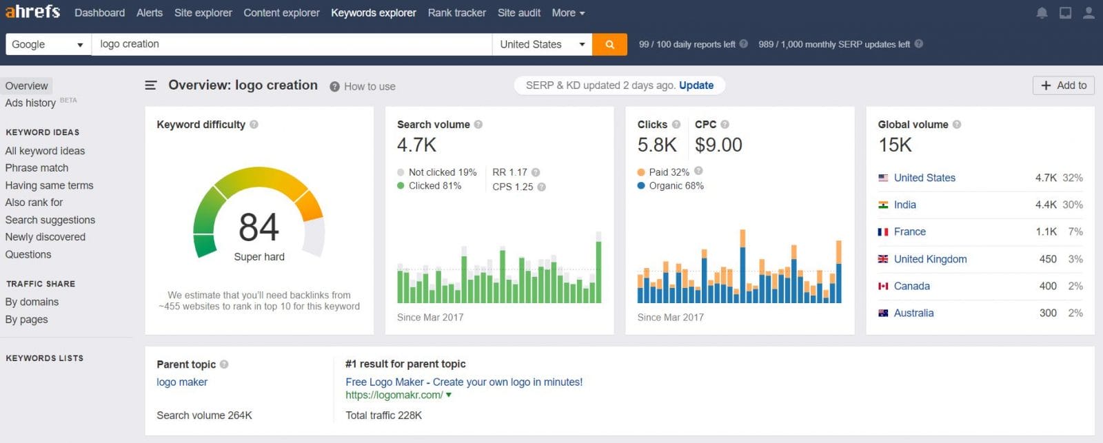This screenshot has height=443, width=1103.
Task: Click the https://logomakr.com/ URL
Action: [x=394, y=395]
